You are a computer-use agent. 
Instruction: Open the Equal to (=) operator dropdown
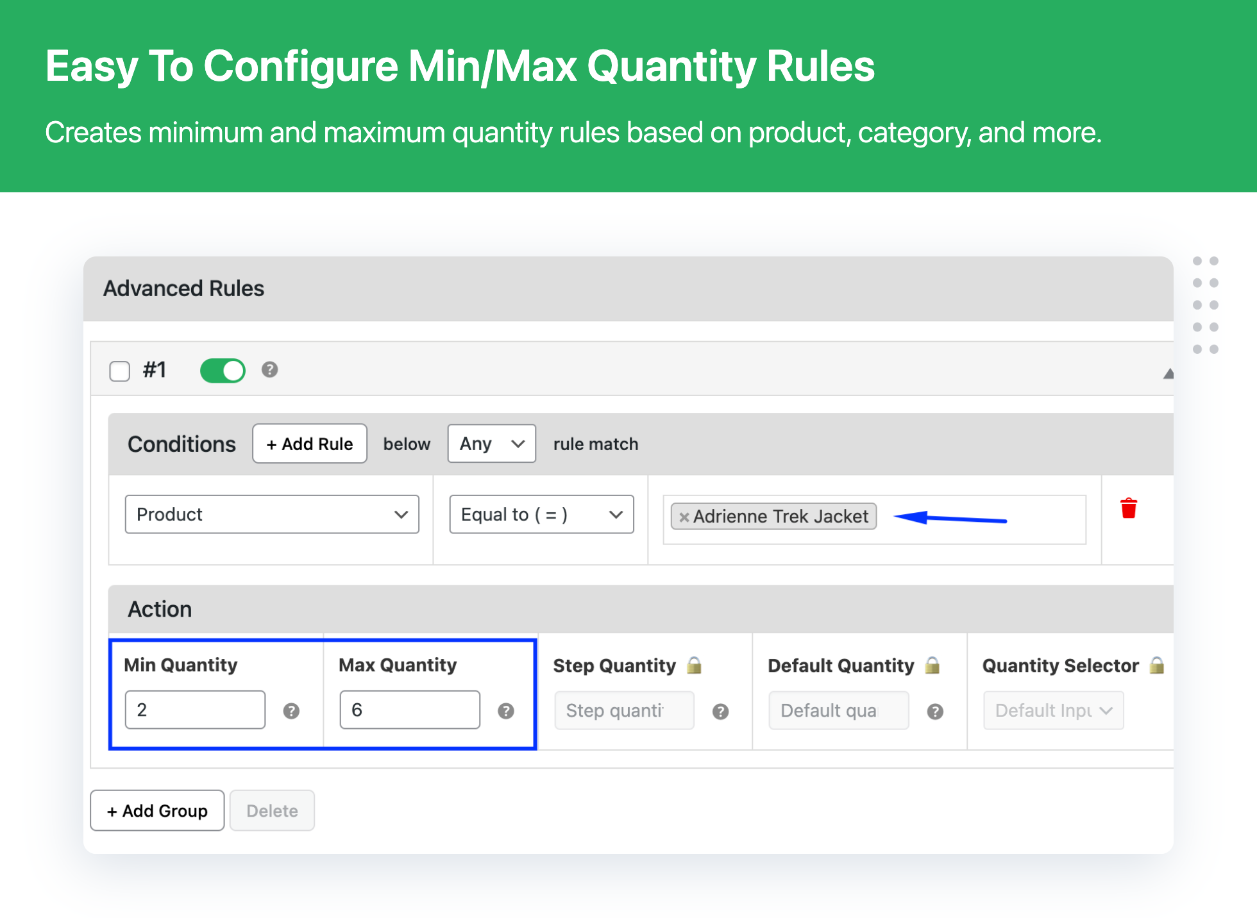[540, 515]
